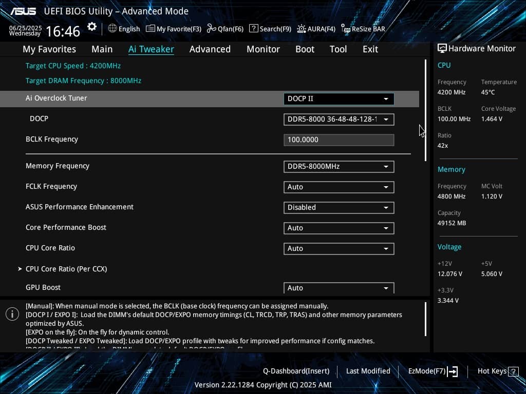Click the info icon beside the help text
The width and height of the screenshot is (526, 394).
12,314
